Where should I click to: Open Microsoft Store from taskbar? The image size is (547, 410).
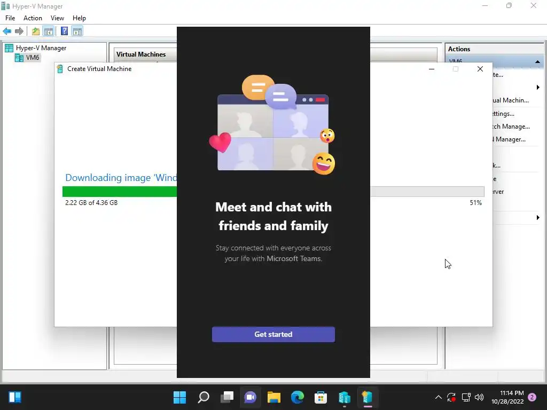pos(321,397)
